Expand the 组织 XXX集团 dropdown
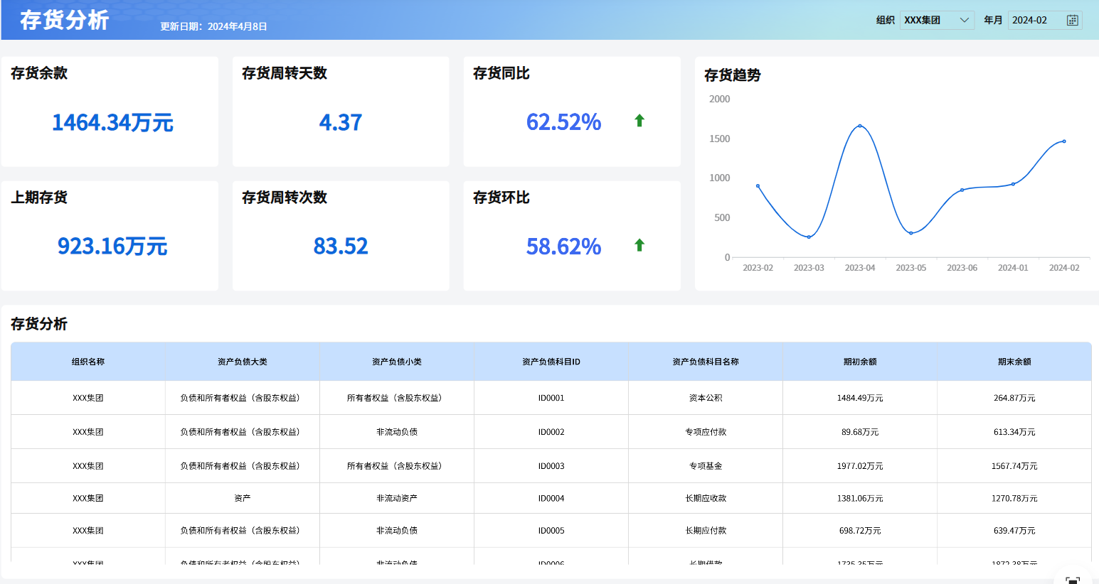1099x584 pixels. 937,20
